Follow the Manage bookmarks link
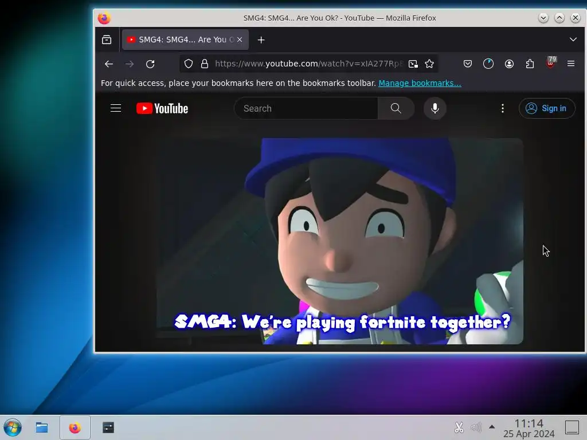The image size is (587, 440). 420,83
